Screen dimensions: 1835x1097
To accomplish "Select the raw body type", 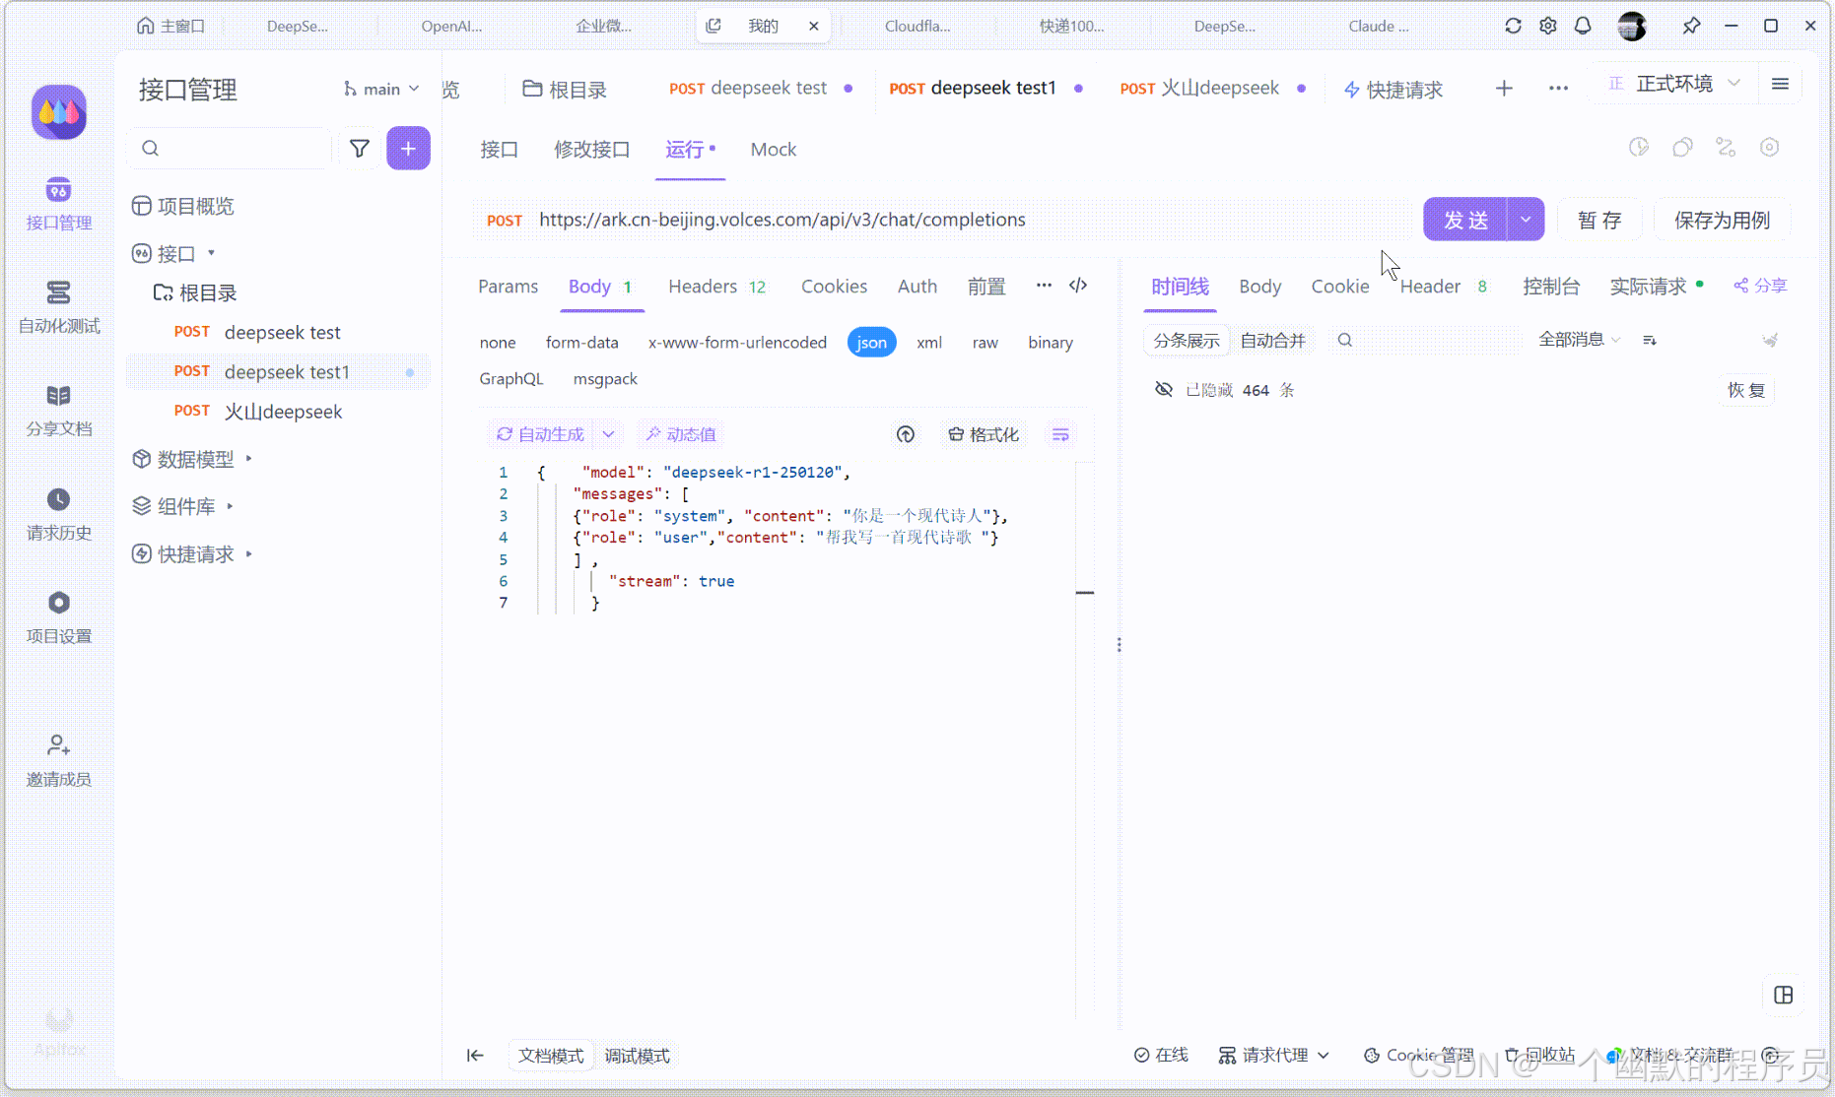I will tap(985, 343).
